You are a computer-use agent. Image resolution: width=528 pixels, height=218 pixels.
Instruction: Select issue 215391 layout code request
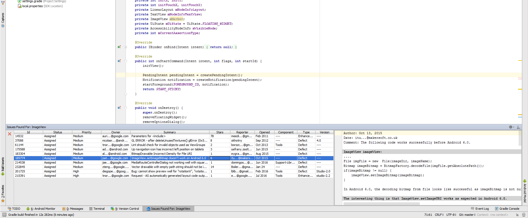click(174, 176)
